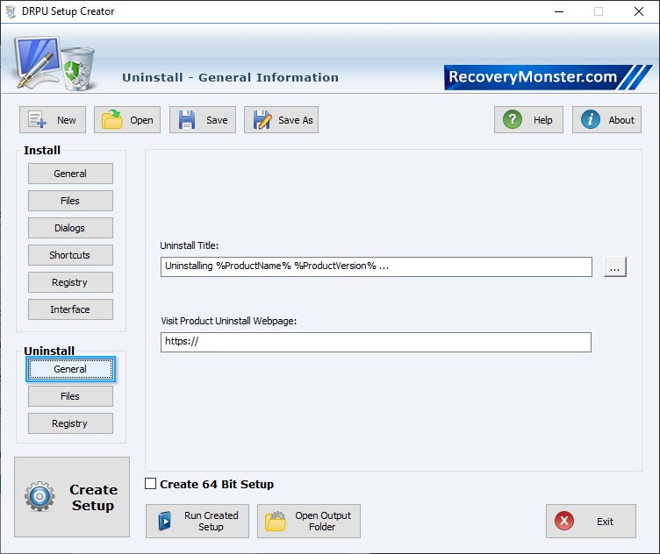Open the Shortcuts section

point(70,255)
